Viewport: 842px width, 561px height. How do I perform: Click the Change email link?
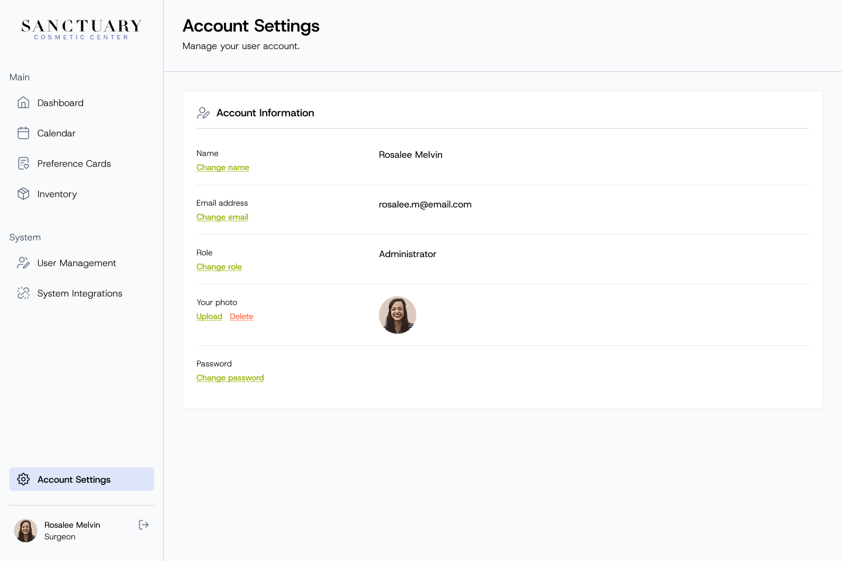point(222,217)
